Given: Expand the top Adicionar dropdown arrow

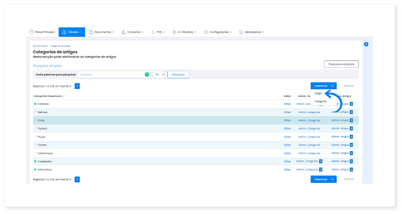Looking at the screenshot, I should pyautogui.click(x=333, y=86).
